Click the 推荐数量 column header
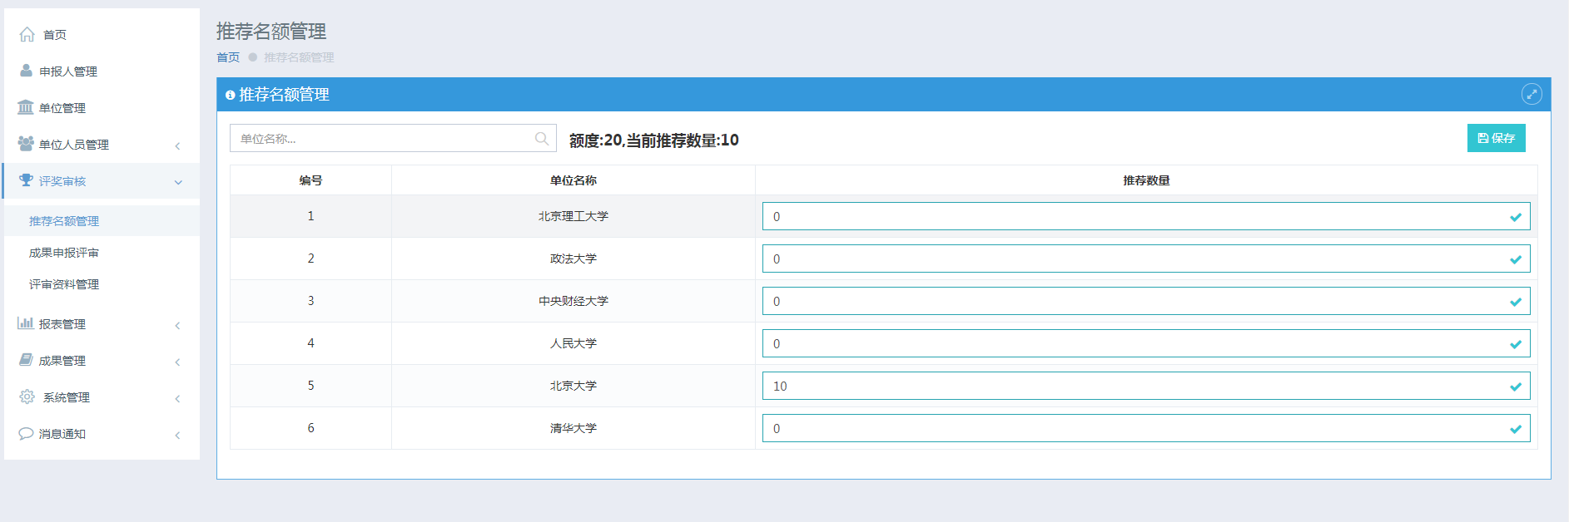 click(x=1146, y=180)
